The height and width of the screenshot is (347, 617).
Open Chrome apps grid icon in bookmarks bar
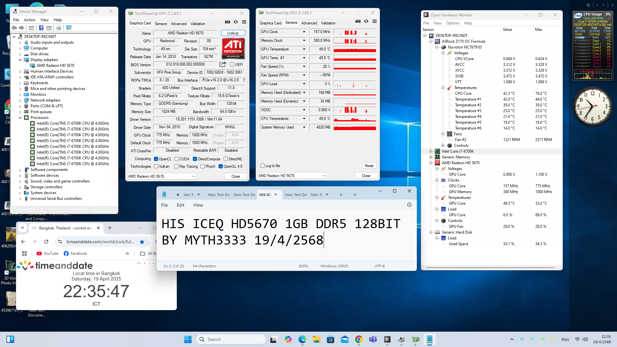pos(24,254)
